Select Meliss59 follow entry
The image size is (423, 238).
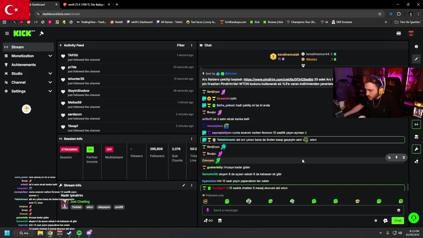[x=127, y=104]
